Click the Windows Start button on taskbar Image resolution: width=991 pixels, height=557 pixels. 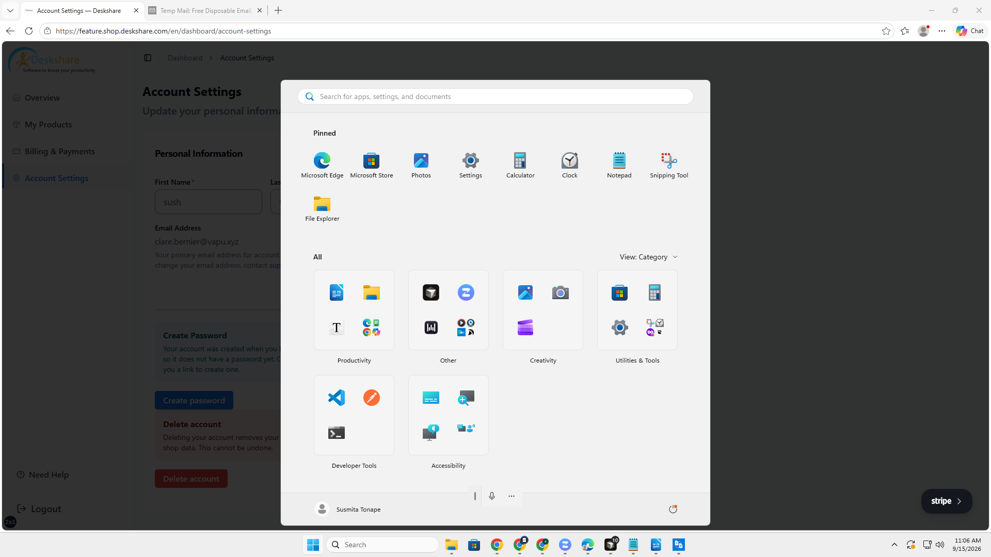(313, 545)
